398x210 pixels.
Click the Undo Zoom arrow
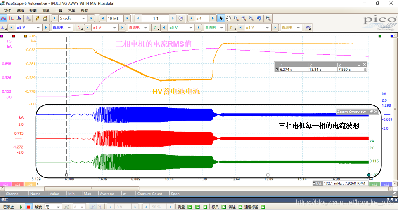click(x=259, y=19)
